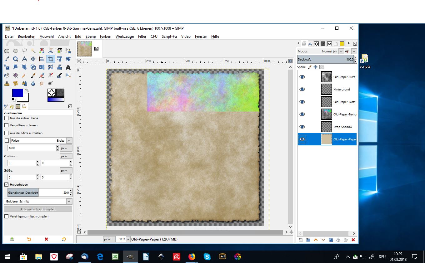Select the Drop Shadow layer
425x263 pixels.
(342, 127)
